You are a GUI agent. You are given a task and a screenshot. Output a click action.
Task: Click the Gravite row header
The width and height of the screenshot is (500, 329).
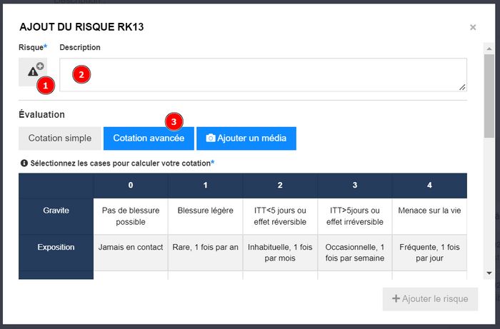tap(56, 216)
